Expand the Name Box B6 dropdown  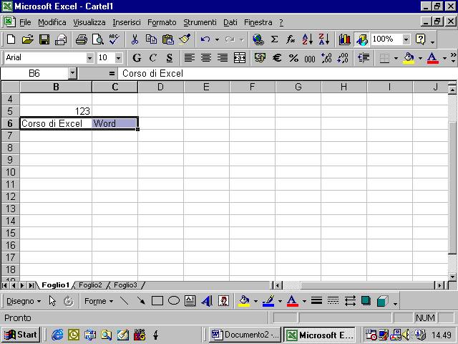coord(72,73)
